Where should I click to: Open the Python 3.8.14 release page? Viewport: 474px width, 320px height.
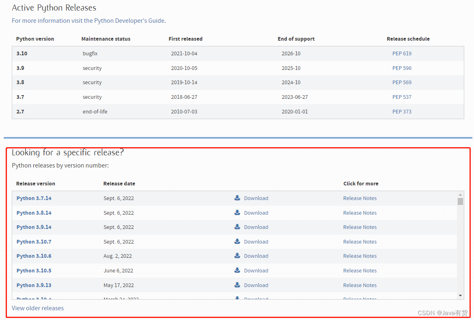[34, 213]
